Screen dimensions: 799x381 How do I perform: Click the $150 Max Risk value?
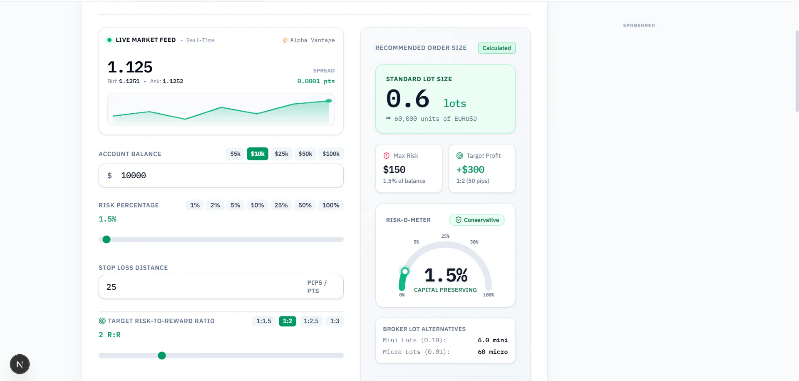(x=394, y=169)
